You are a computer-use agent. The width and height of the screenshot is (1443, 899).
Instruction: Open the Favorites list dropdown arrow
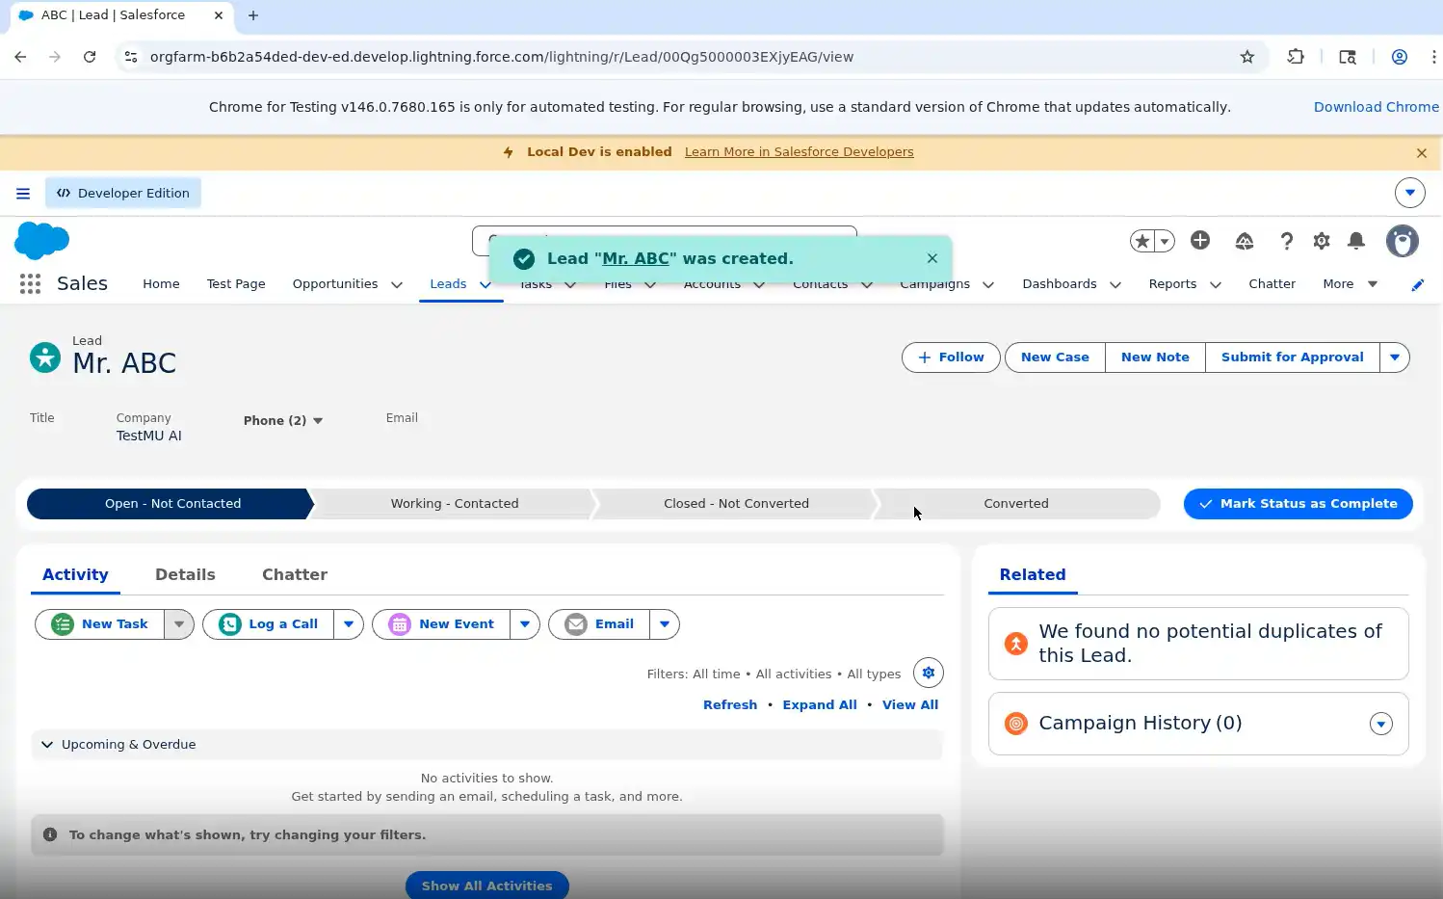(1165, 241)
